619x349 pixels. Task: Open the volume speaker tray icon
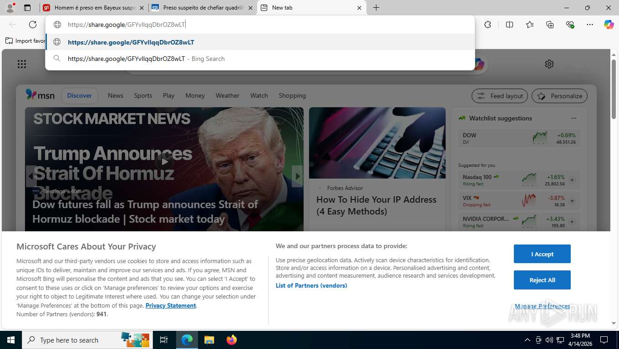(x=549, y=340)
